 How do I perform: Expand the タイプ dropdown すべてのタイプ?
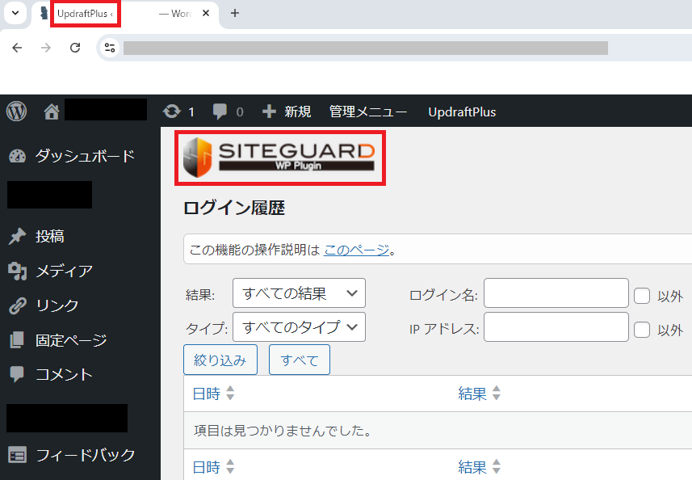pyautogui.click(x=299, y=327)
